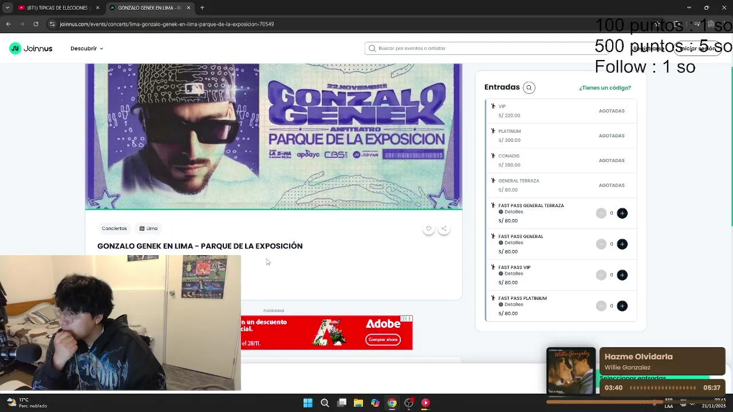The image size is (733, 412).
Task: Open a new browser tab
Action: point(202,8)
